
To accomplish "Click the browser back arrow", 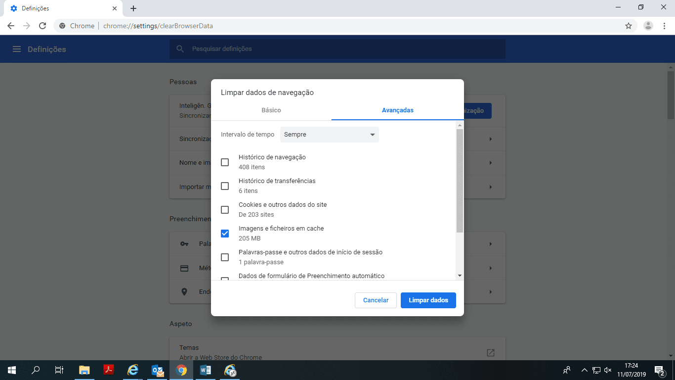I will (10, 26).
